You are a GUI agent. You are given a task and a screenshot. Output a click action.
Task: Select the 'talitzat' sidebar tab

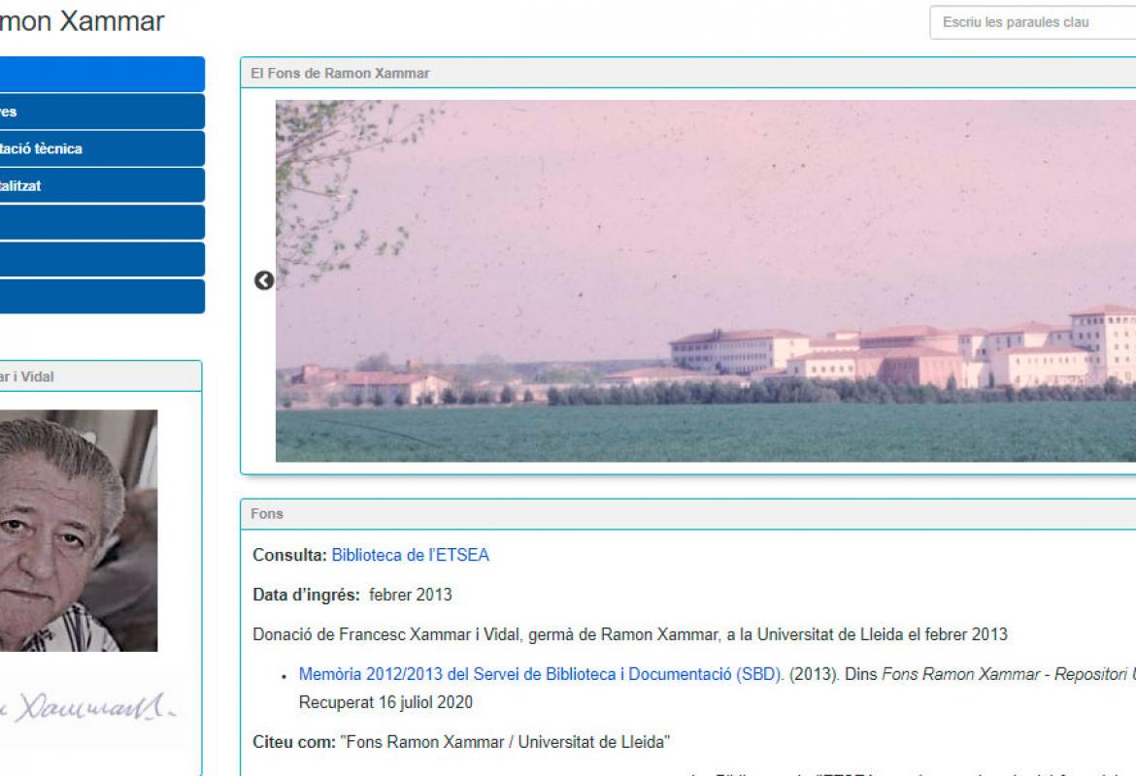(x=101, y=186)
